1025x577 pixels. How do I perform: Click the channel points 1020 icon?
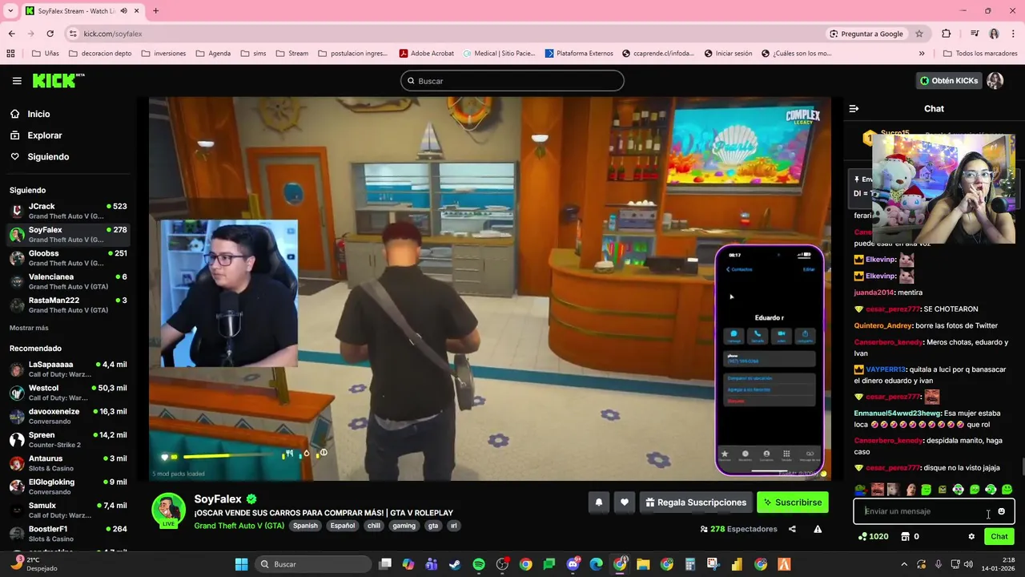[862, 536]
